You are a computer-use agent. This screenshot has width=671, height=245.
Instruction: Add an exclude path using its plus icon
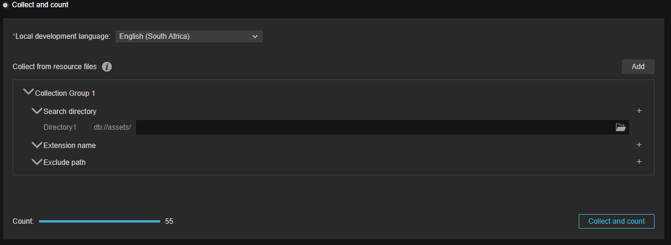(639, 162)
